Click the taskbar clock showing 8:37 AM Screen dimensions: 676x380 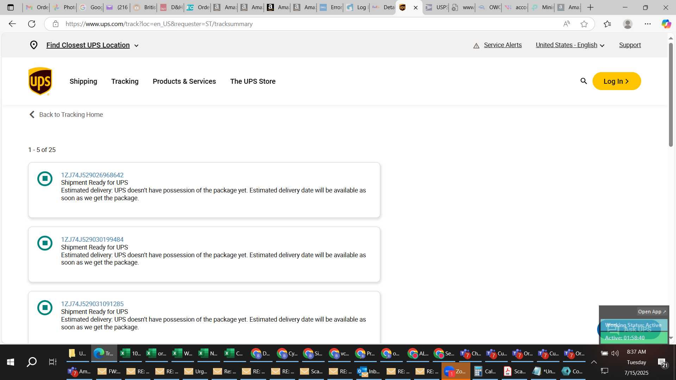click(x=636, y=352)
